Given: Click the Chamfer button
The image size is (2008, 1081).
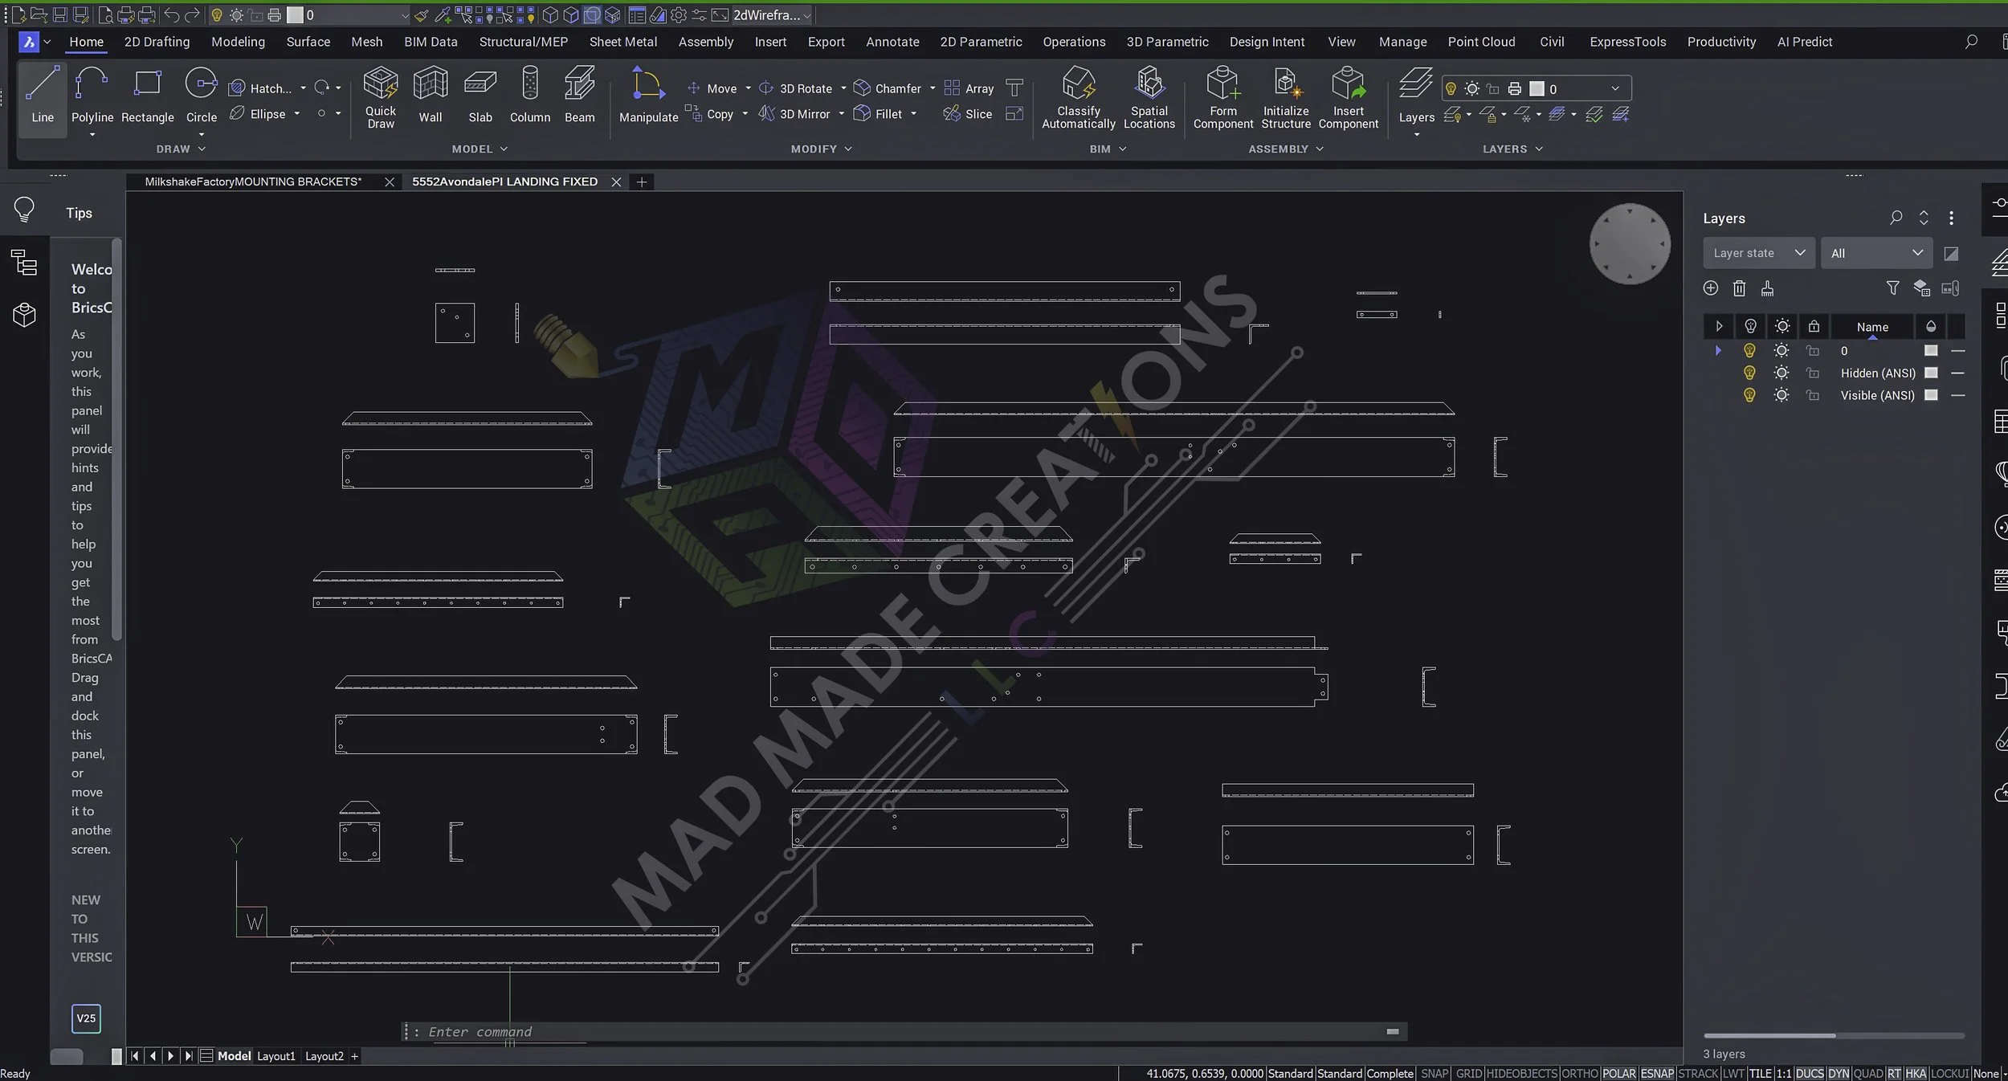Looking at the screenshot, I should [888, 88].
